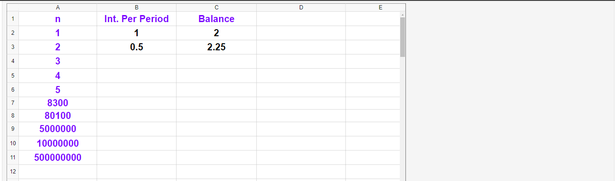Click cell B2 with black 1
This screenshot has width=615, height=181.
coord(136,33)
